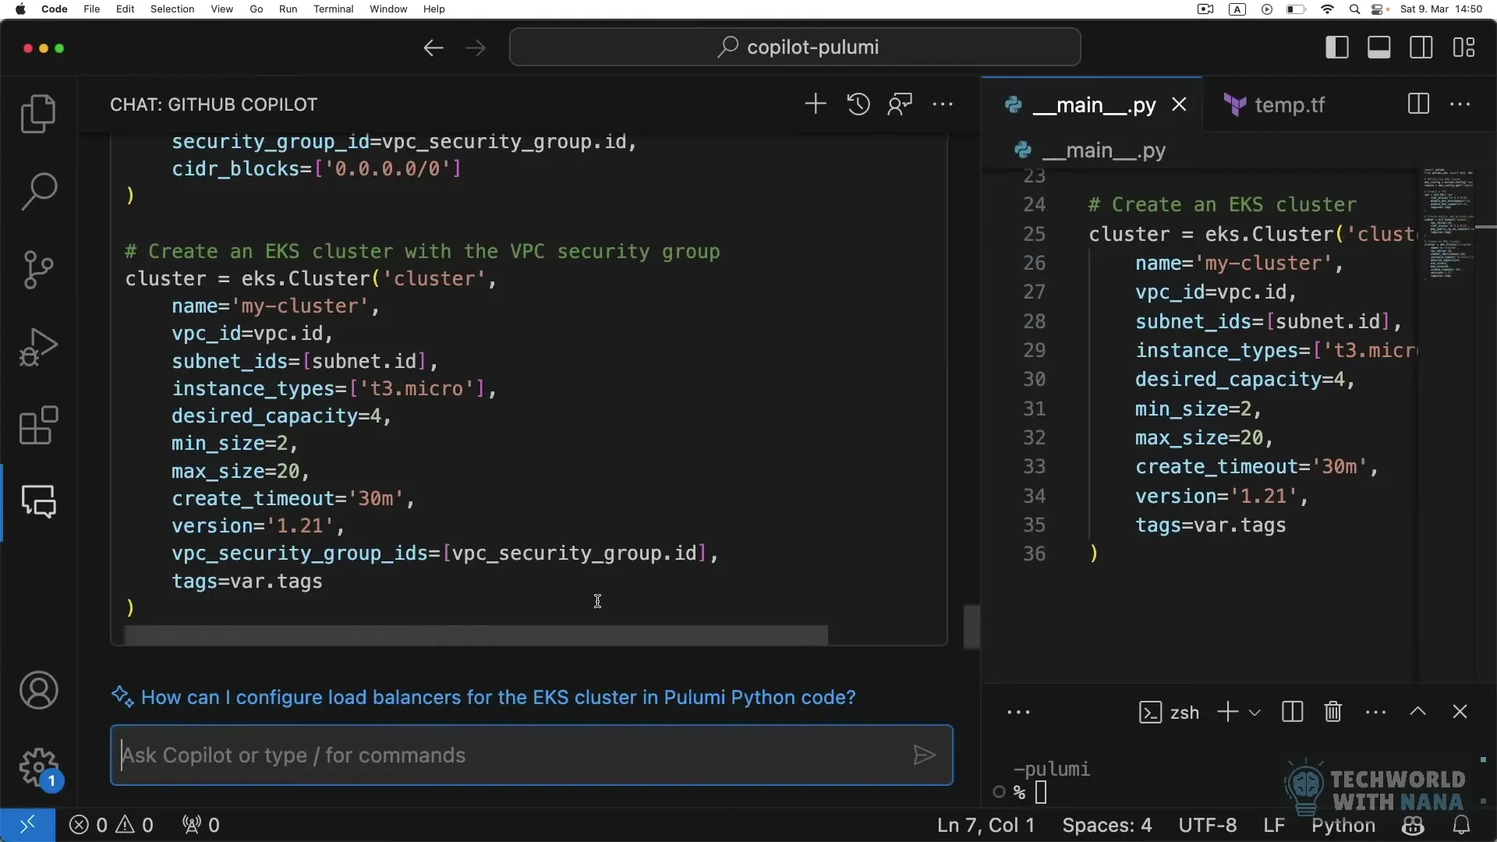Open the Manage gear icon
The width and height of the screenshot is (1497, 842).
(x=38, y=769)
